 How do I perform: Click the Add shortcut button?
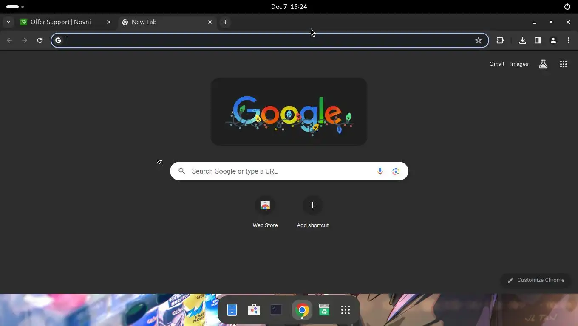click(x=313, y=212)
